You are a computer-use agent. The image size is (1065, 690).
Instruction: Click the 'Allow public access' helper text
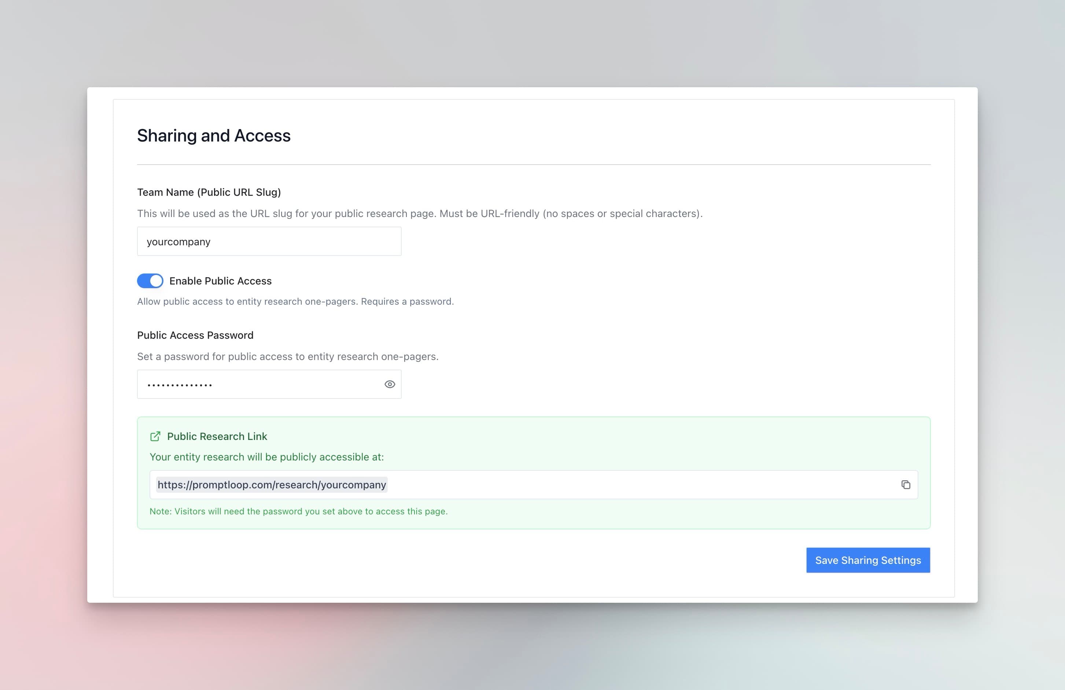[x=295, y=301]
